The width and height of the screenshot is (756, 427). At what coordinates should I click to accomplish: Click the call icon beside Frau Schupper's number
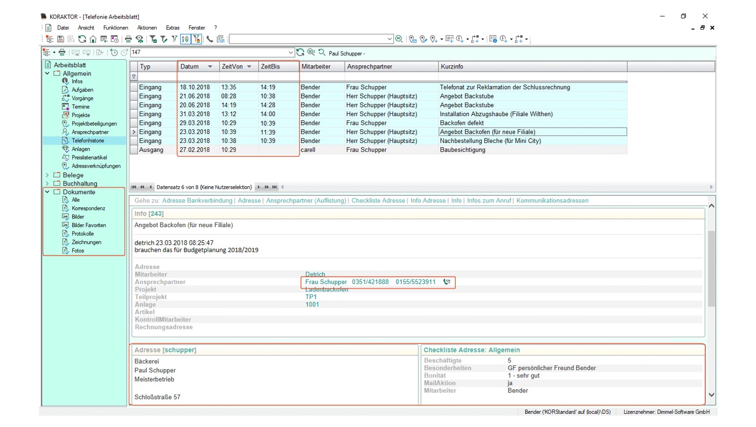[446, 282]
